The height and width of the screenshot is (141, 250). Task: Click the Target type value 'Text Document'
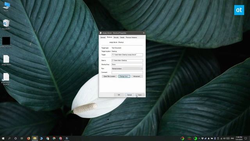click(116, 48)
